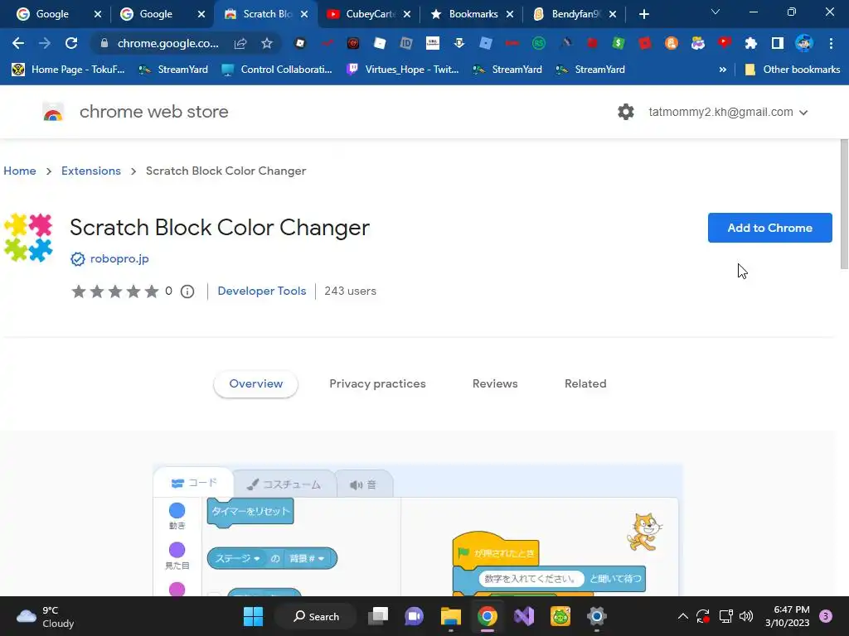Image resolution: width=849 pixels, height=636 pixels.
Task: Click the Add to Chrome button
Action: pyautogui.click(x=769, y=228)
